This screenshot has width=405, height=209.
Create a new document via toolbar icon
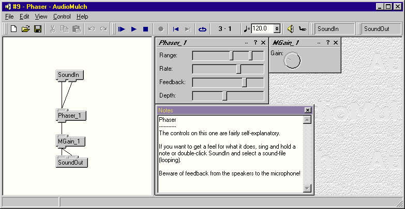[13, 29]
